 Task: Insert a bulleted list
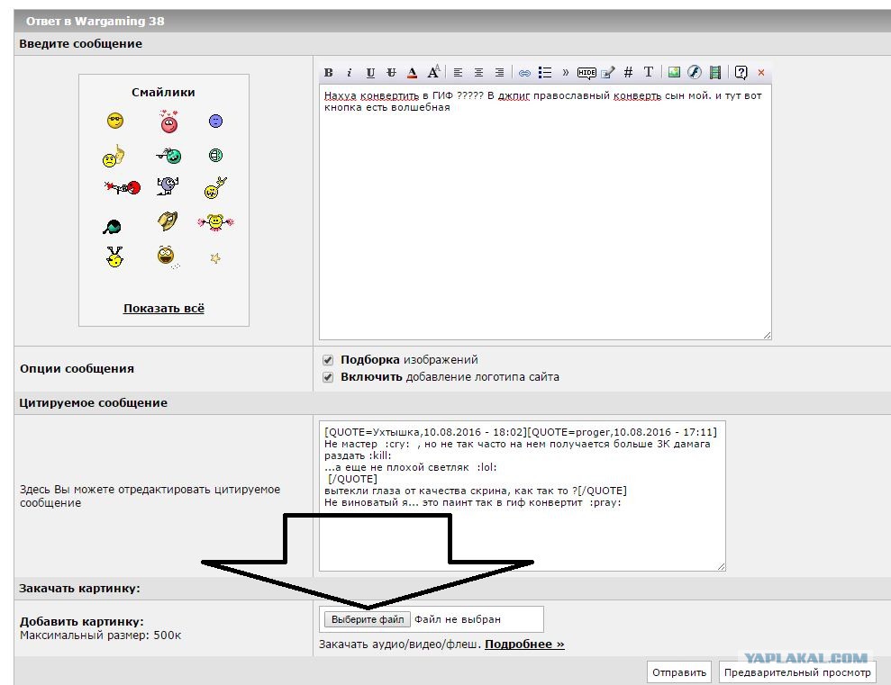point(545,73)
